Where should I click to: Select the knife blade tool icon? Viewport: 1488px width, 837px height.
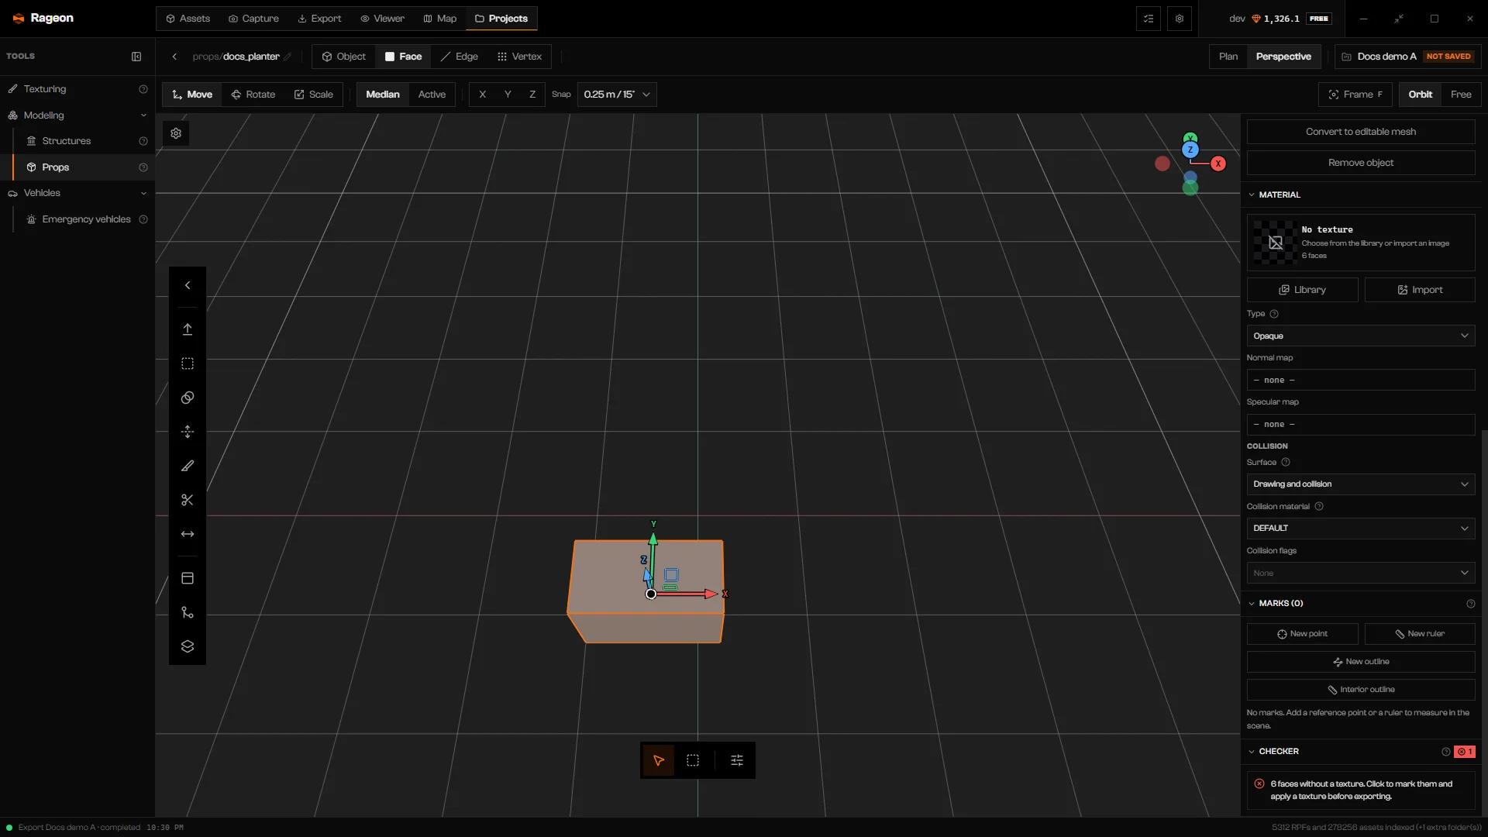click(188, 467)
